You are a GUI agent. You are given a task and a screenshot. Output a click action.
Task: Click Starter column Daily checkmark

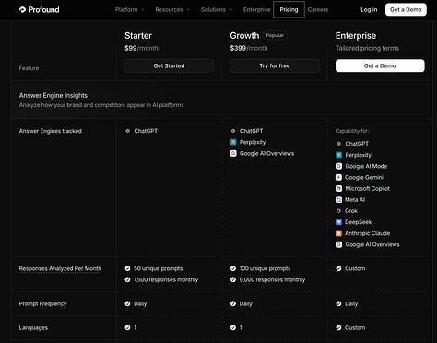127,303
